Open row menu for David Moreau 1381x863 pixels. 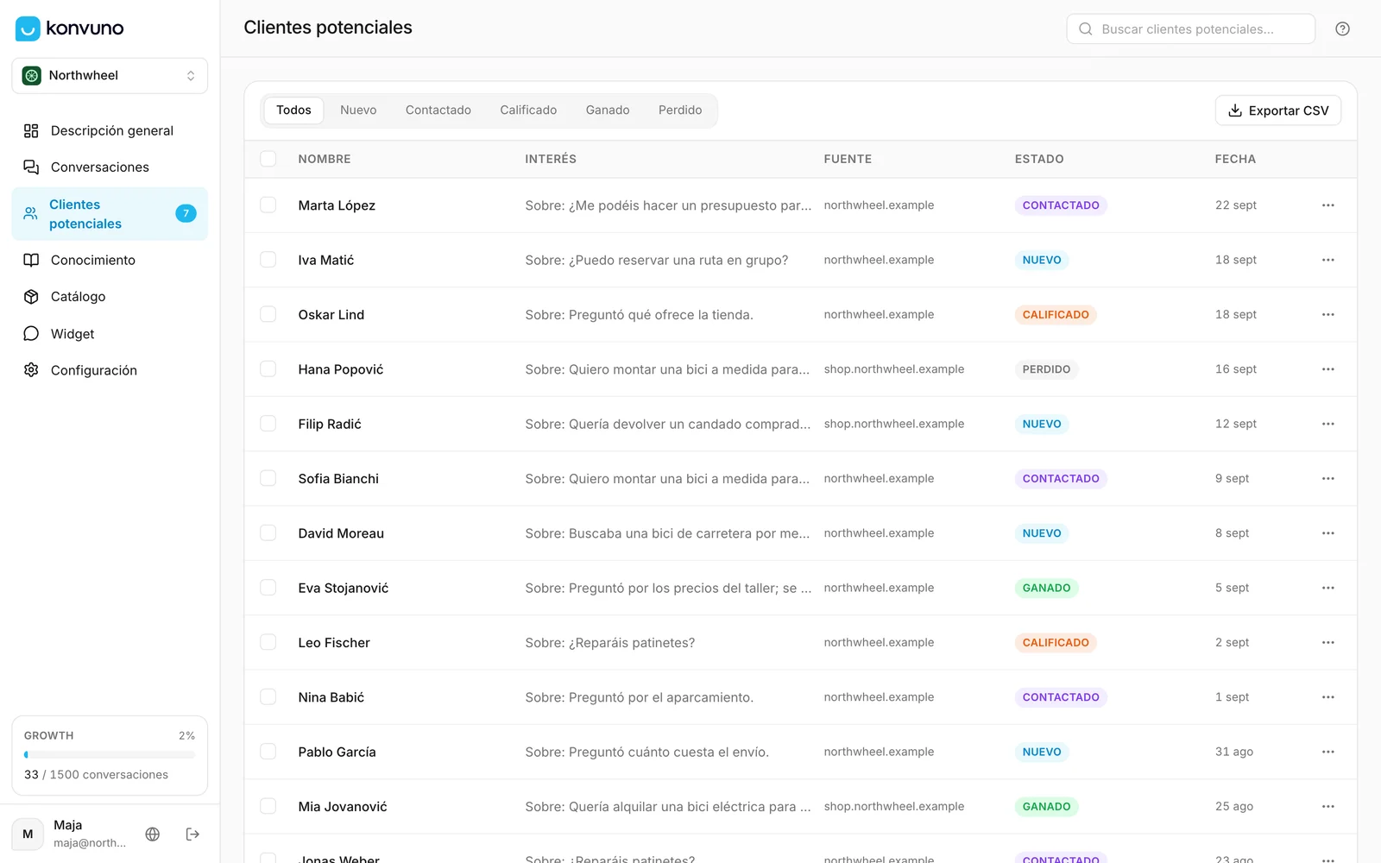[1327, 533]
